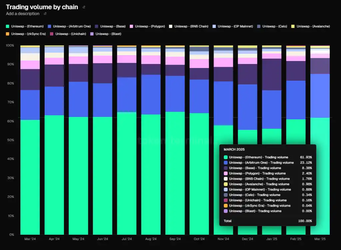Click the Uniswap - (Blast) legend icon

pos(92,34)
